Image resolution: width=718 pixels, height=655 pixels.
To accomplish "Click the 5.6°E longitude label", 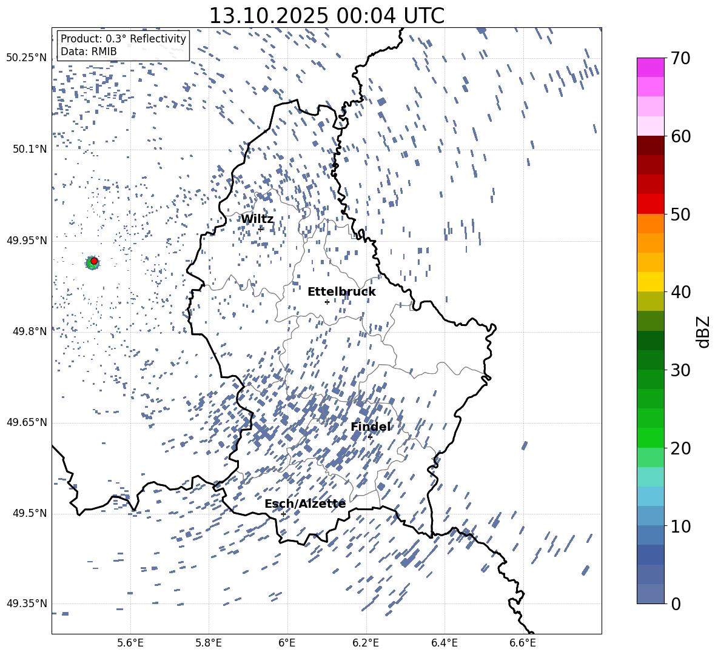I will (x=130, y=643).
